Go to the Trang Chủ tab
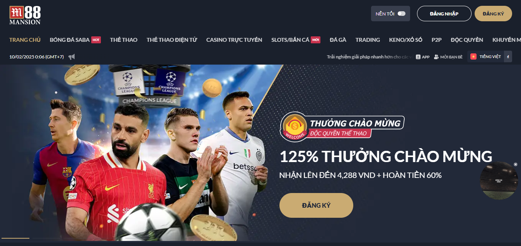Screen dimensions: 521x246 click(x=25, y=40)
